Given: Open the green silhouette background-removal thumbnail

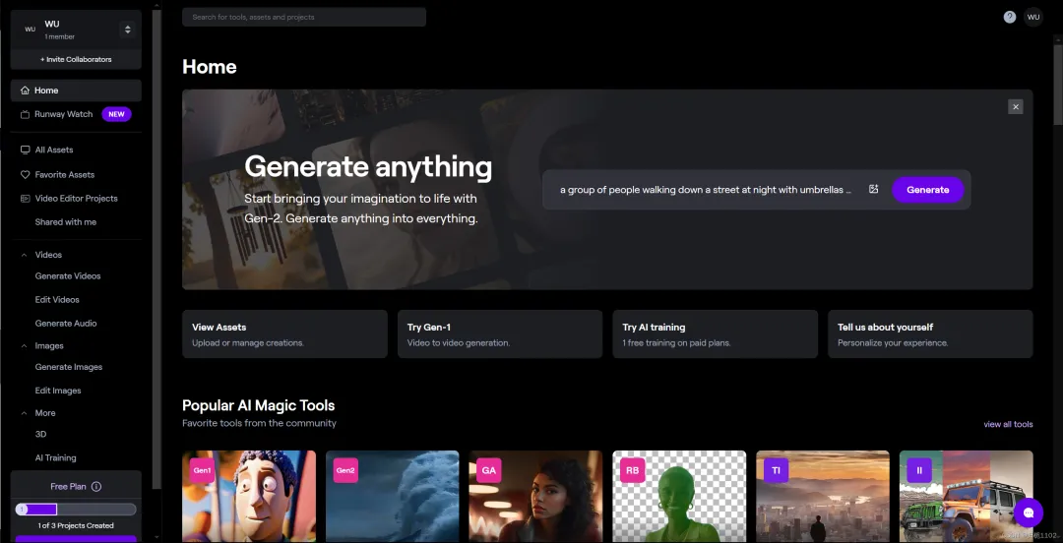Looking at the screenshot, I should pos(679,496).
